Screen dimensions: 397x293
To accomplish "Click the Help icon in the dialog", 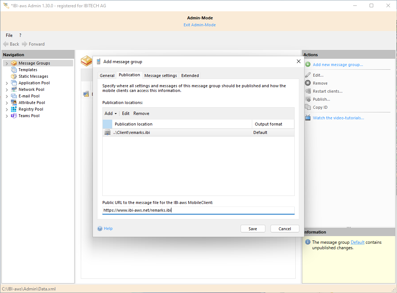I will pos(100,228).
